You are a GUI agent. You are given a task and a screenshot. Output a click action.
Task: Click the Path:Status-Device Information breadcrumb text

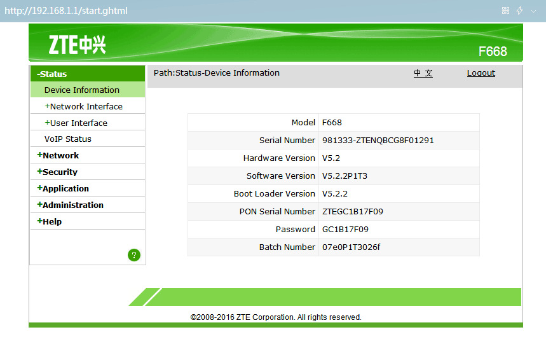(x=217, y=73)
